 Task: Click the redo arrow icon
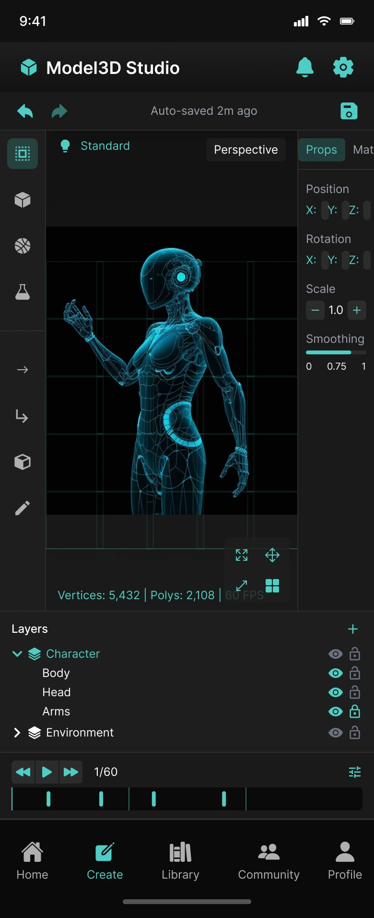click(x=59, y=111)
